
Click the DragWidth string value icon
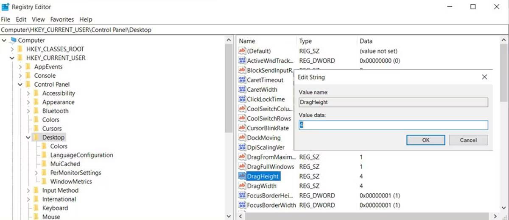[242, 186]
